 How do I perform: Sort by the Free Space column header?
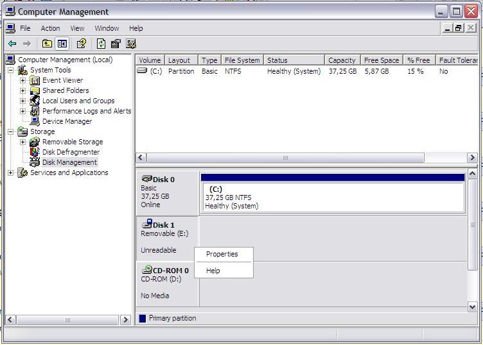382,60
